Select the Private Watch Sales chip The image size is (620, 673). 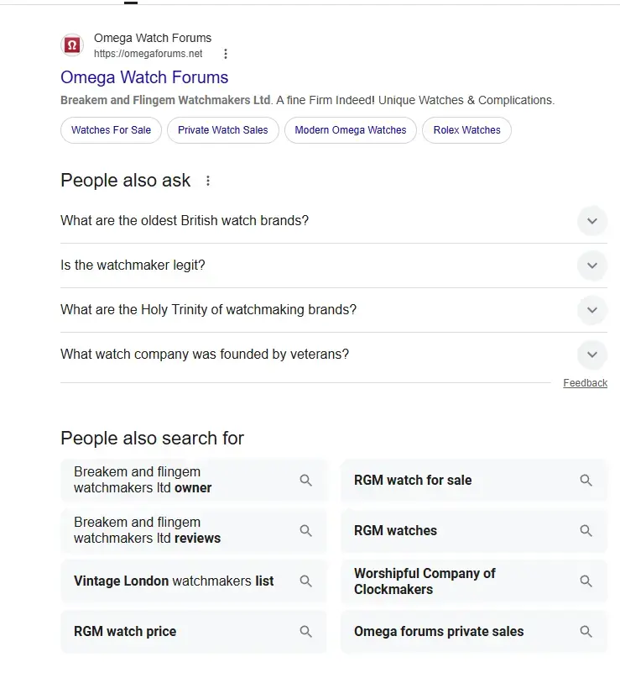tap(222, 130)
